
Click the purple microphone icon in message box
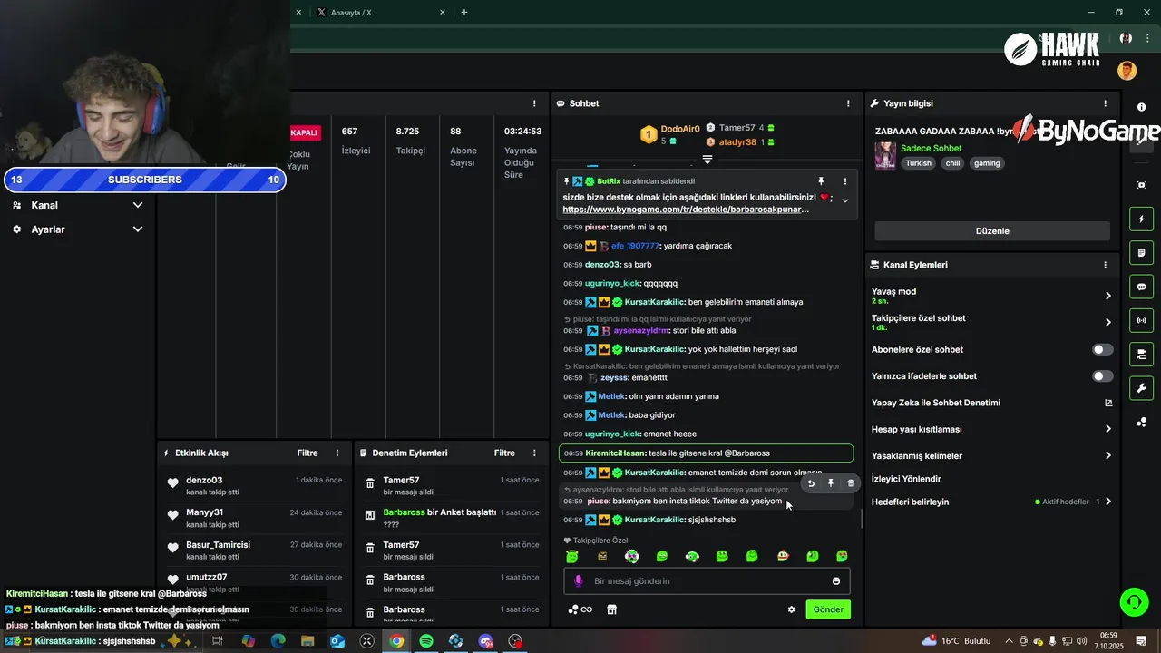tap(579, 580)
